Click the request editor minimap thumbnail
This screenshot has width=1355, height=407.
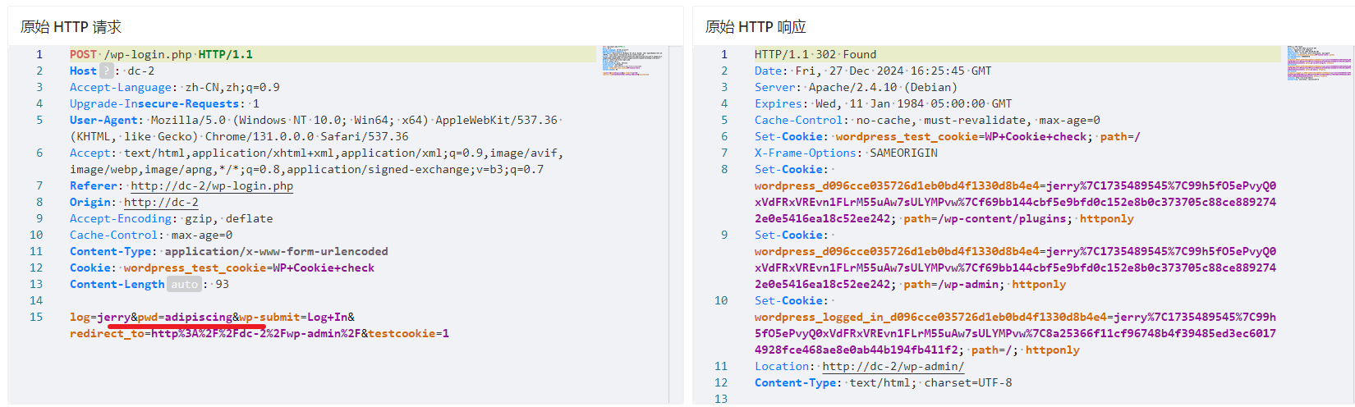(x=632, y=61)
